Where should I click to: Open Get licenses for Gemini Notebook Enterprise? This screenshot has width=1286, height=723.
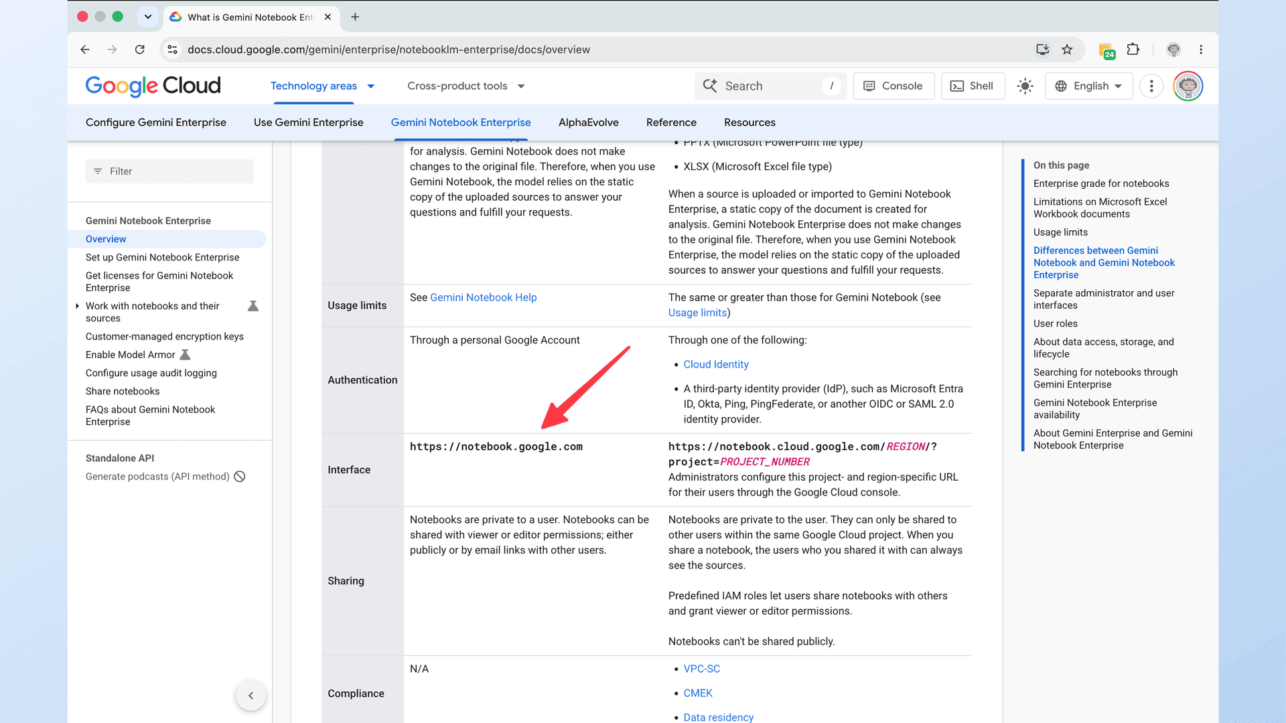(159, 282)
